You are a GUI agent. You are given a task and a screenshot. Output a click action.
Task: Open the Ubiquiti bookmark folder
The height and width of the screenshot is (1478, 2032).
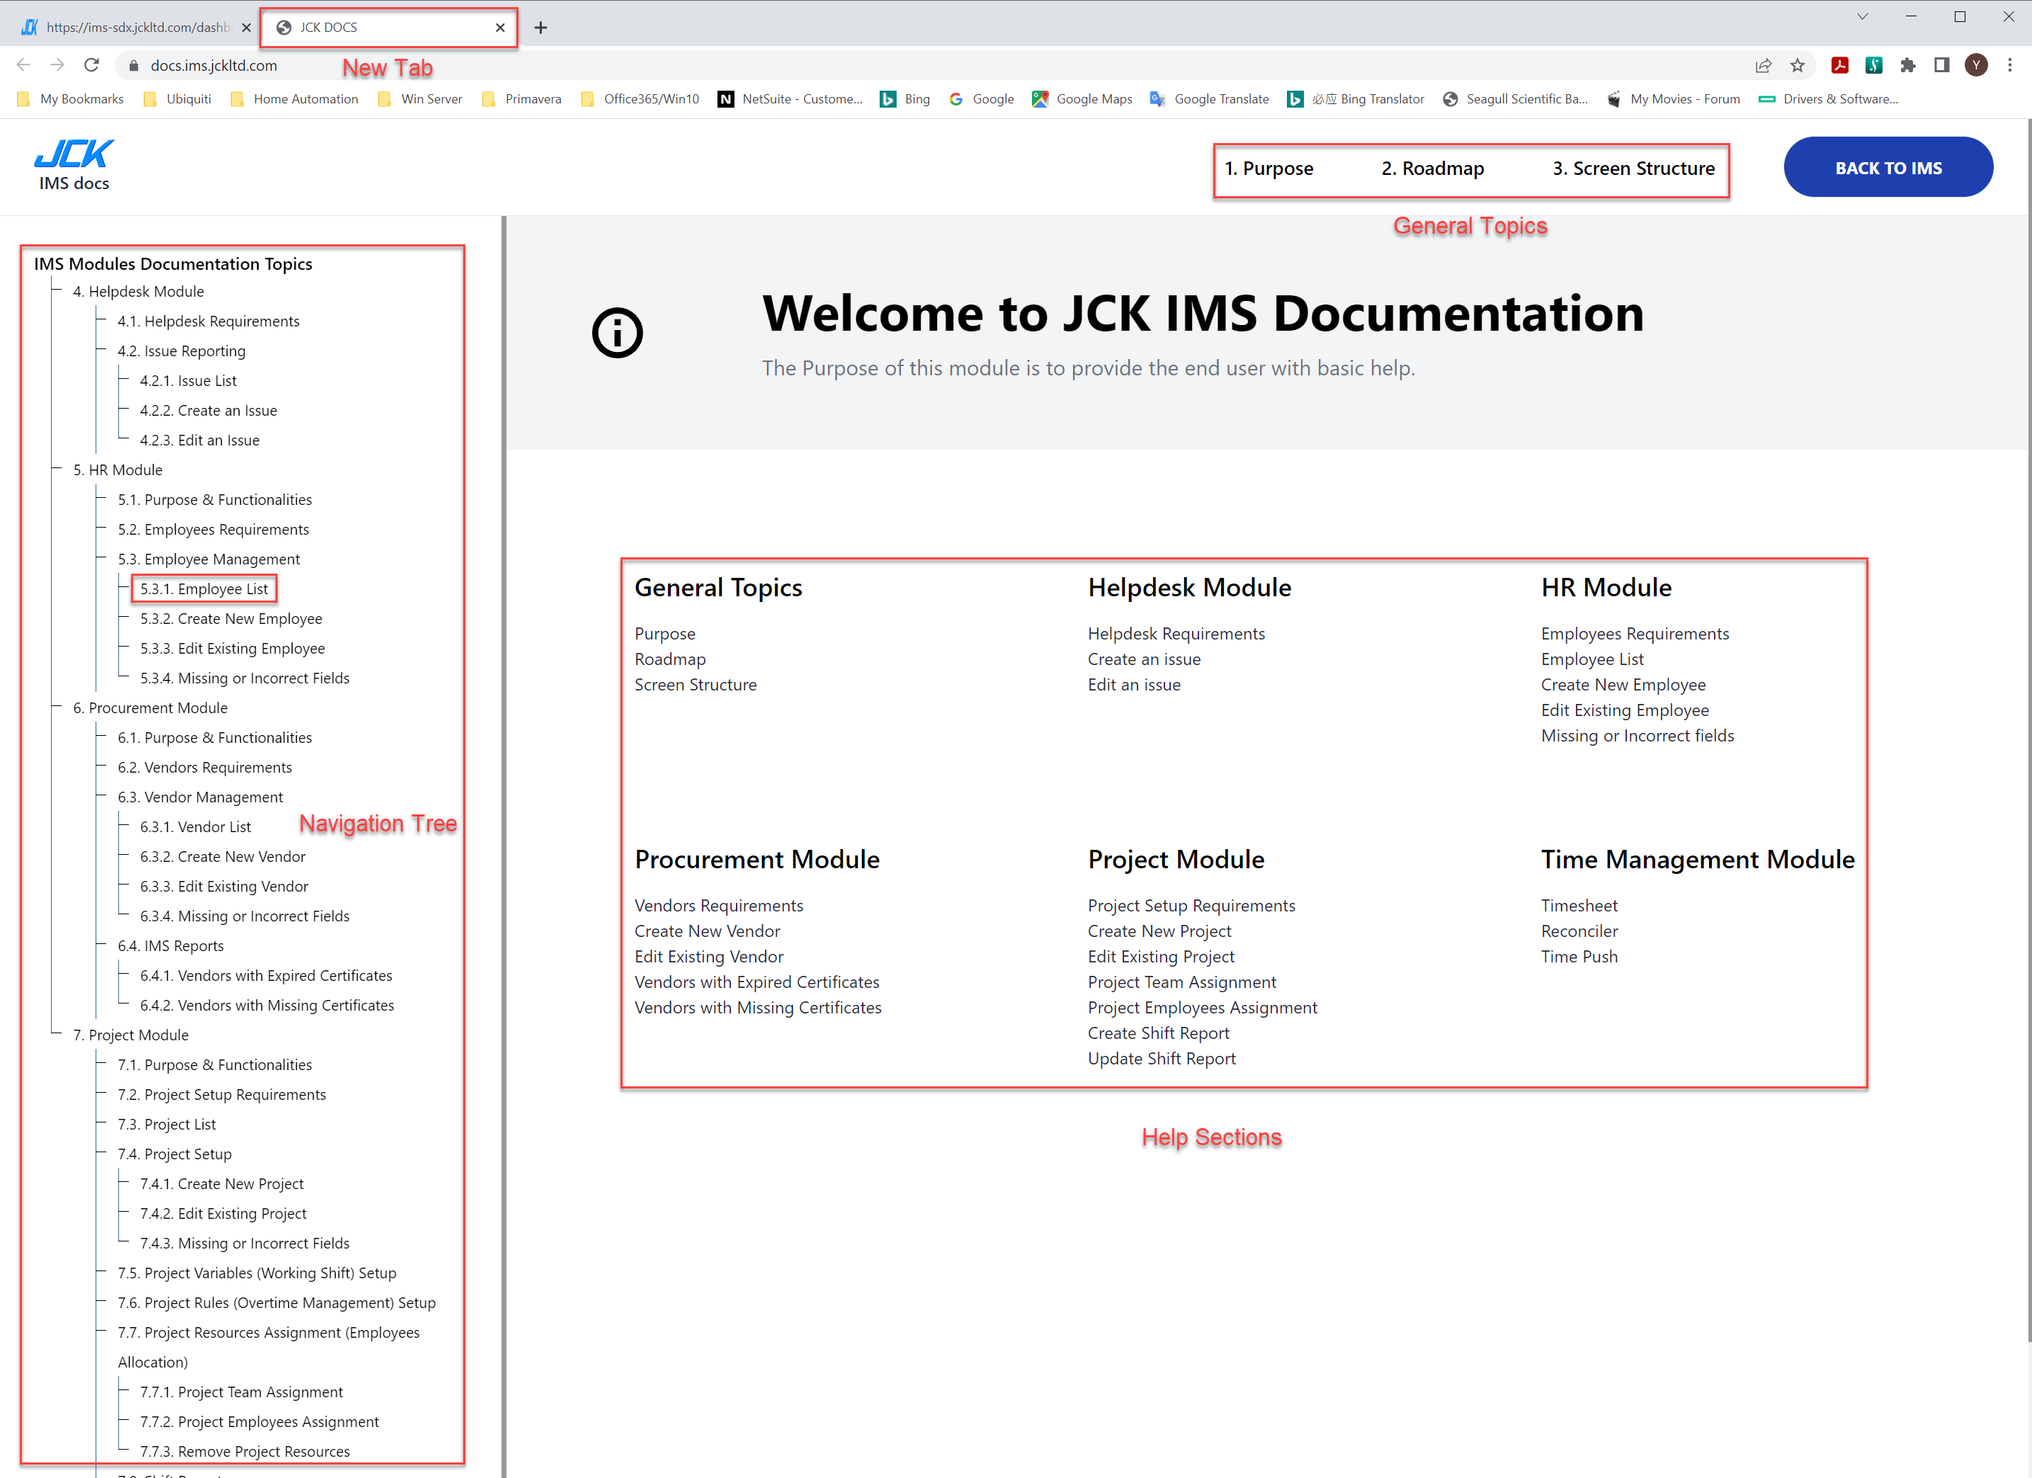click(177, 99)
